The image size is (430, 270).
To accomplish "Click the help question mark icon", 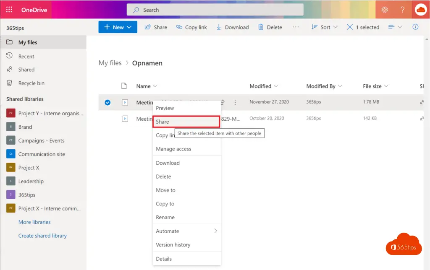I will 402,10.
